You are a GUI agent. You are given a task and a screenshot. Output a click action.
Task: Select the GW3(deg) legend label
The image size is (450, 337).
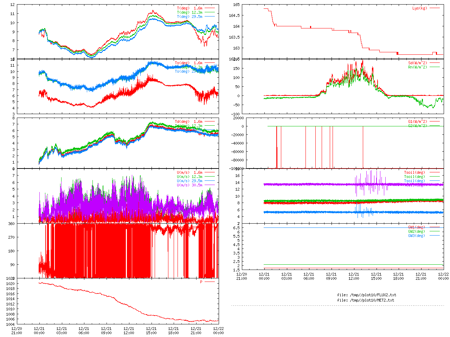pyautogui.click(x=416, y=236)
